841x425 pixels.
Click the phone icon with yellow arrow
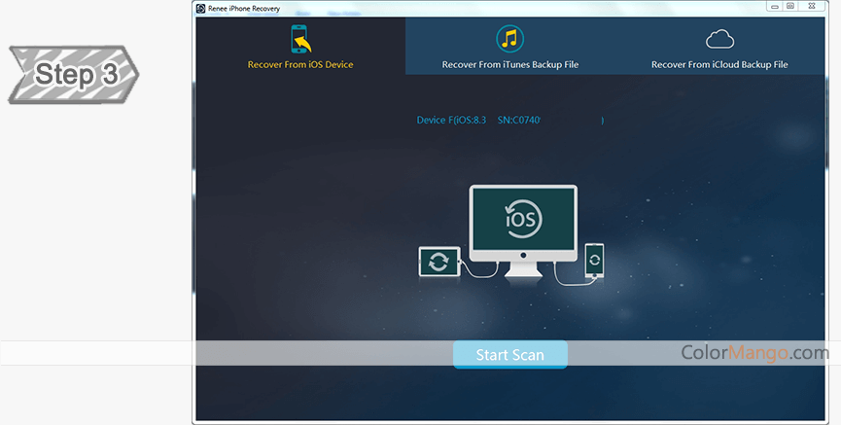click(299, 40)
